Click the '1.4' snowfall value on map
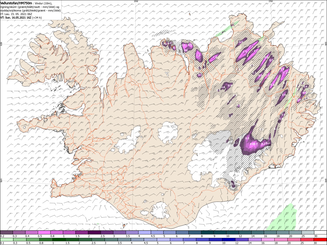Screen dimensions: 327x245 click(x=215, y=57)
